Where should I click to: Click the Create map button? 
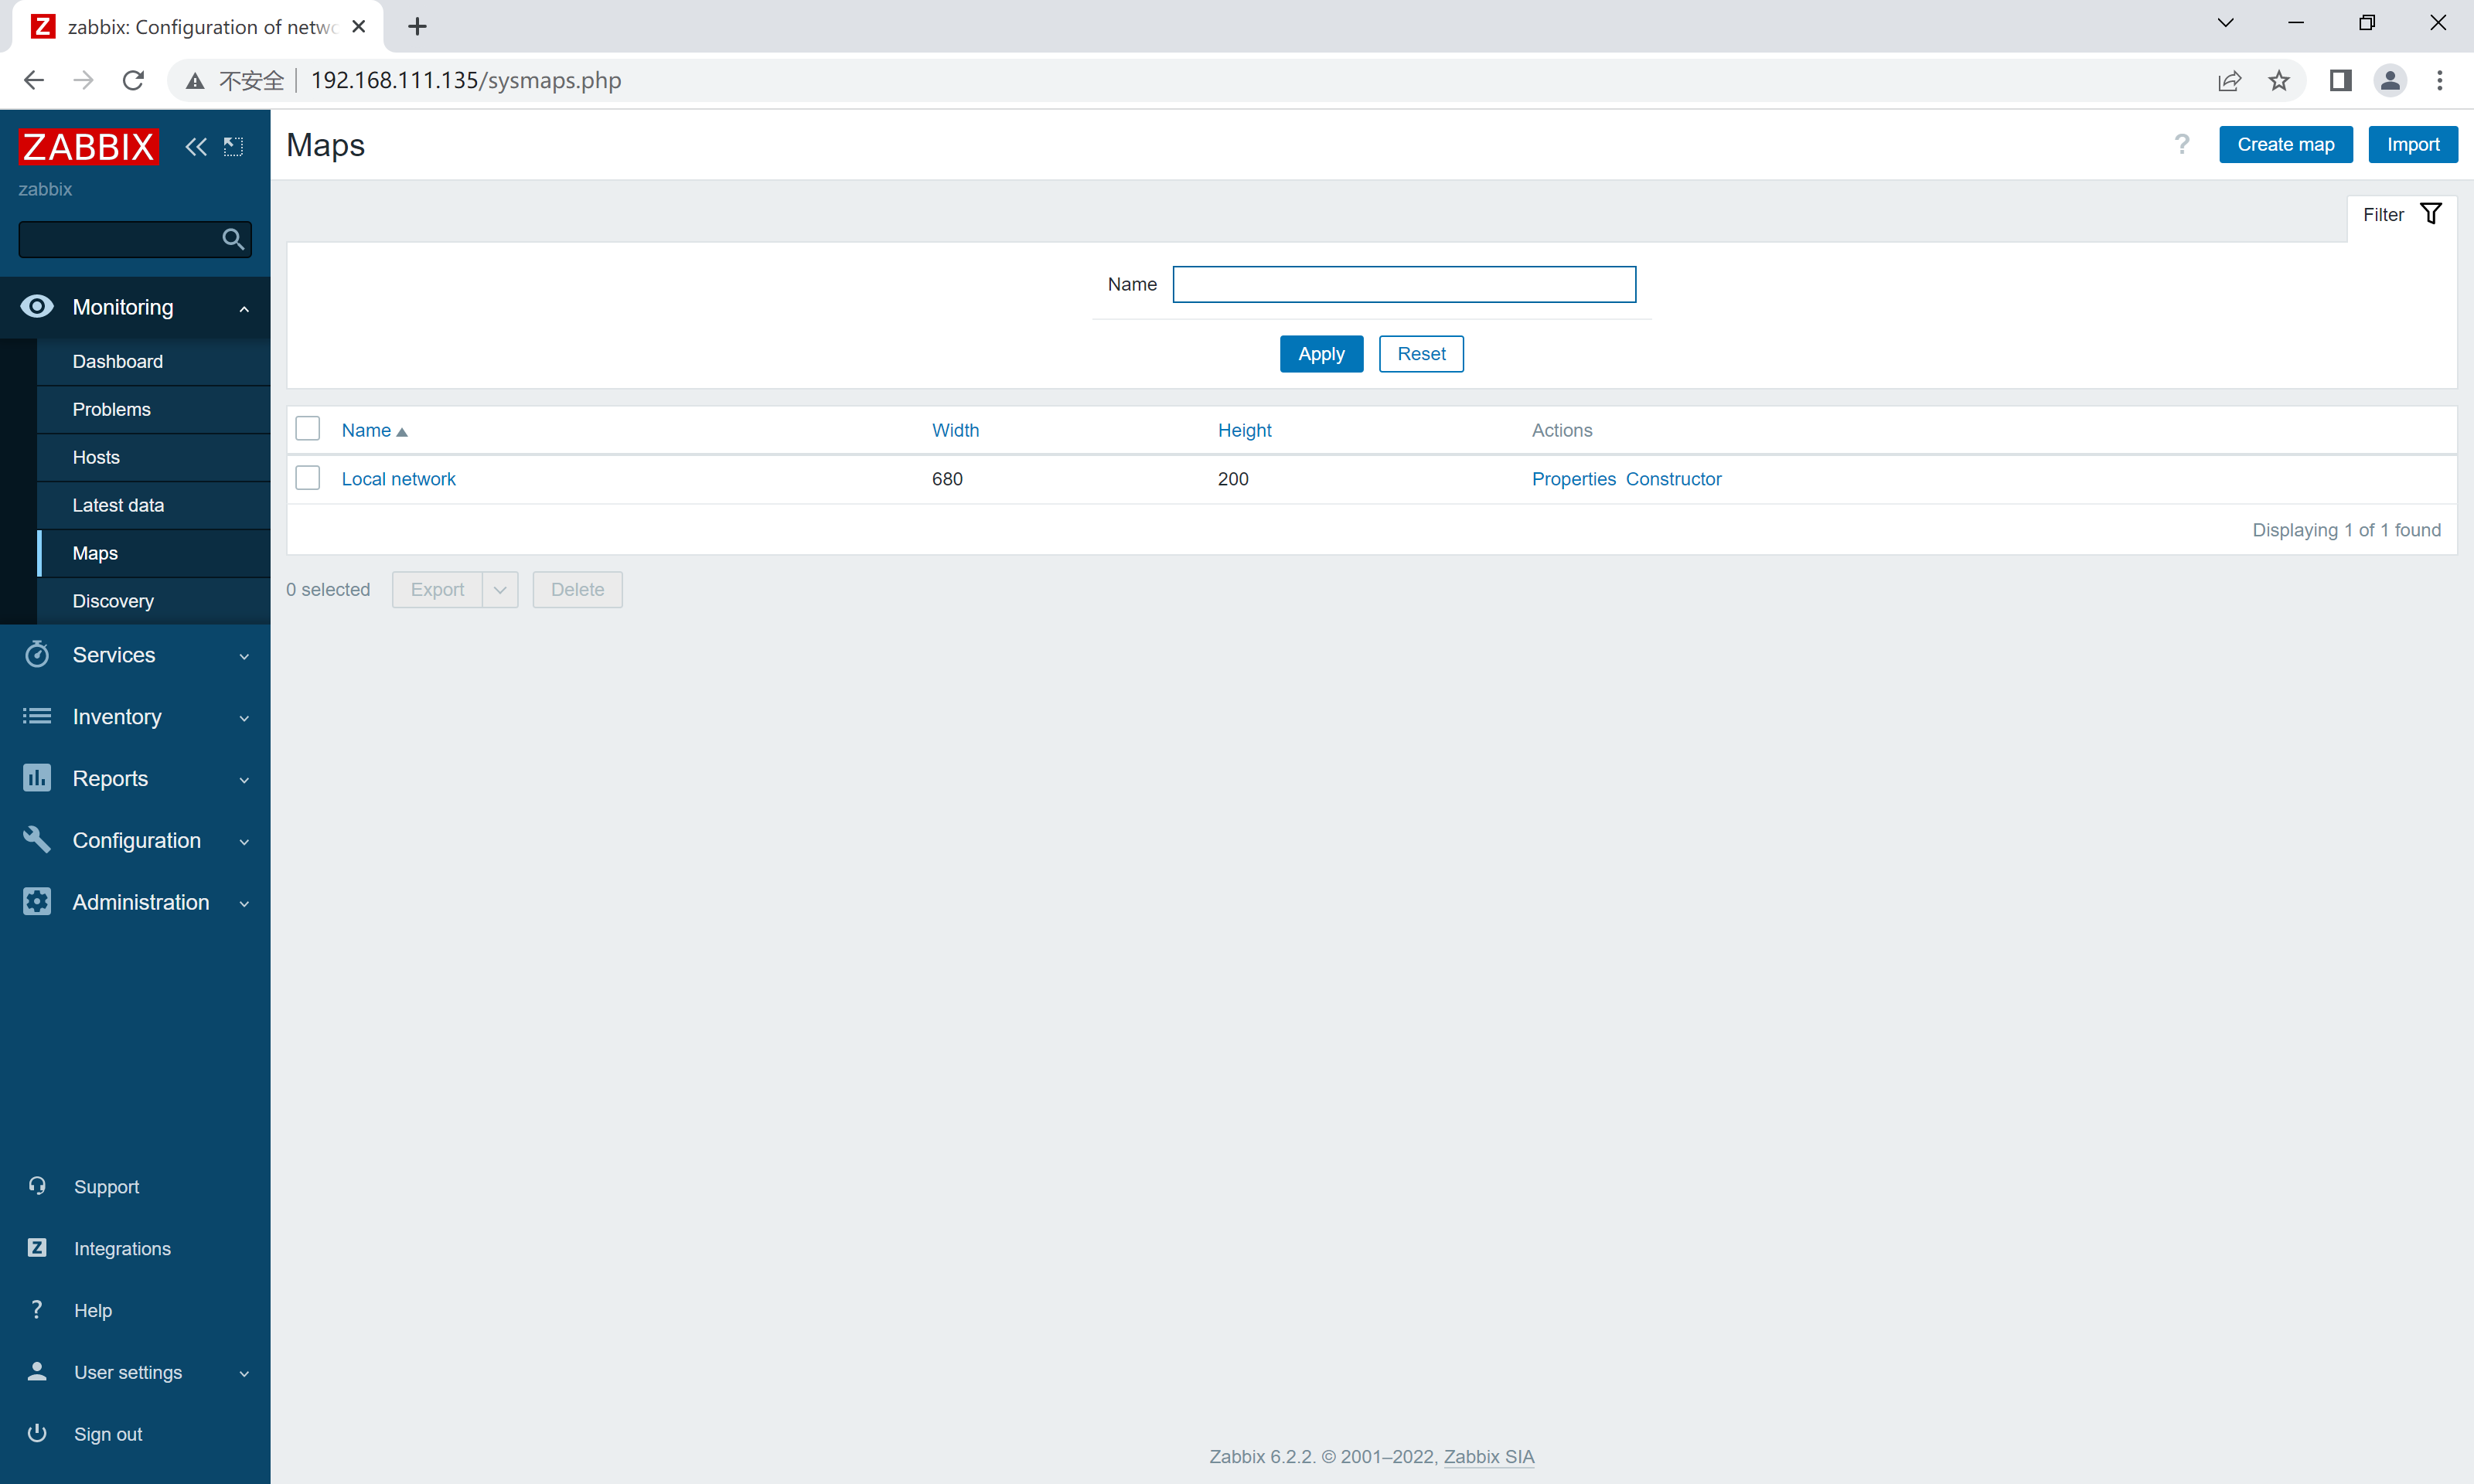[x=2285, y=145]
